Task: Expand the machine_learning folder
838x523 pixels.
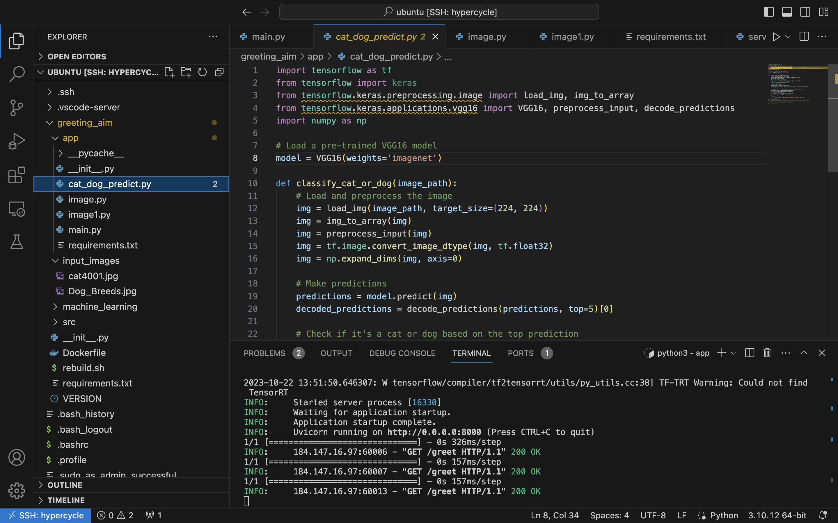Action: 100,307
